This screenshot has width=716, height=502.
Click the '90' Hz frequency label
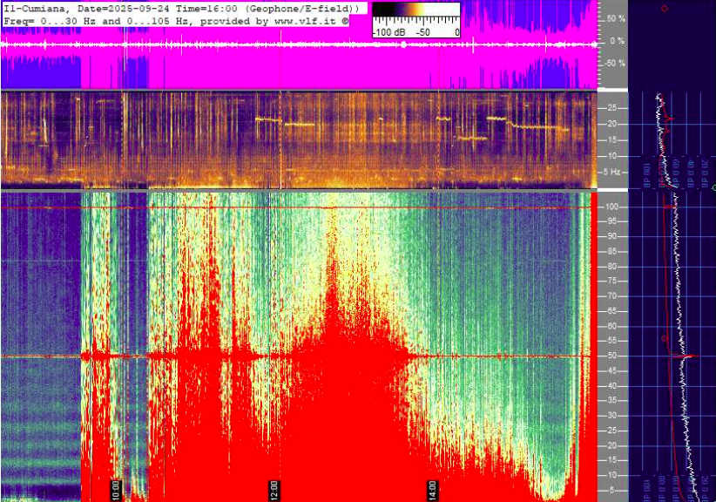(x=611, y=236)
